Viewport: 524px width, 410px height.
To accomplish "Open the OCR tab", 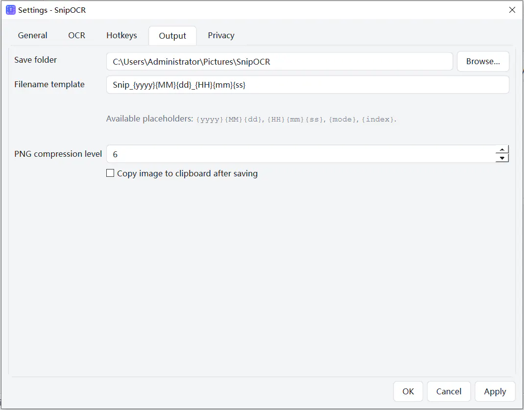I will point(76,35).
